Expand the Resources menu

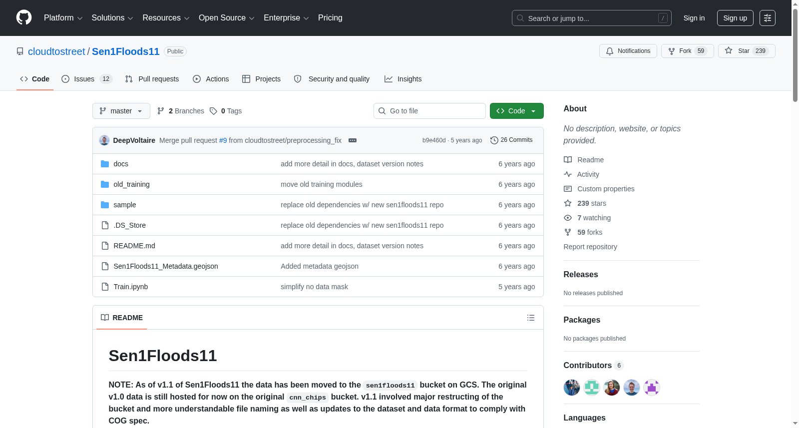166,18
